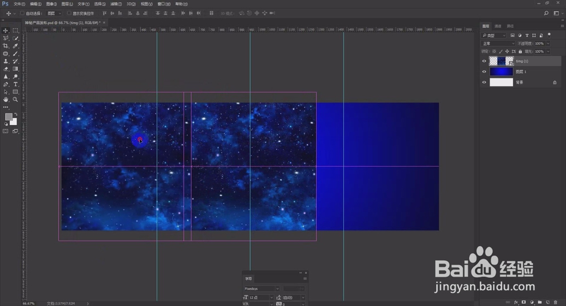Select the Sharpen tool
Image resolution: width=566 pixels, height=306 pixels.
pyautogui.click(x=6, y=76)
